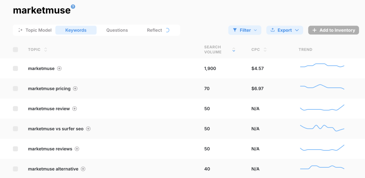Sort by Topic column arrows
Screen dimensions: 365x178
46,49
